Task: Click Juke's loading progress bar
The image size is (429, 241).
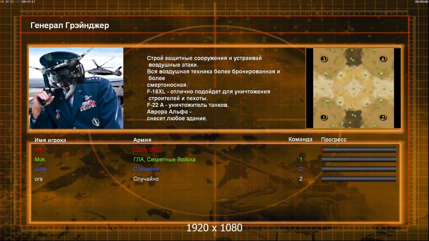Action: coord(359,169)
